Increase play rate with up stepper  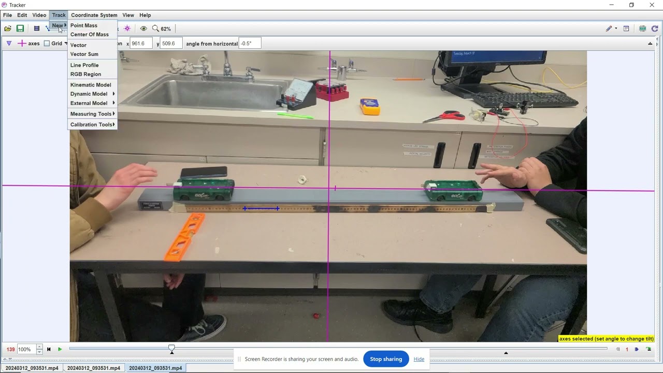39,347
